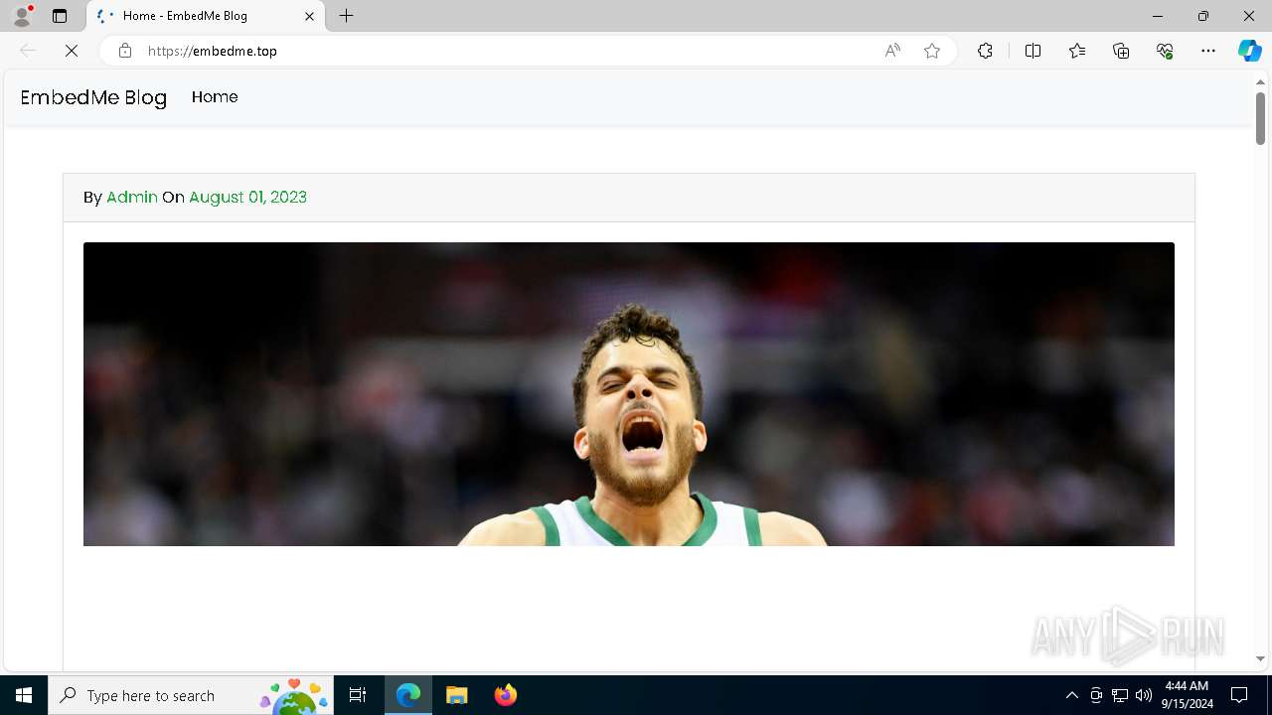This screenshot has height=715, width=1272.
Task: Toggle Split screen view
Action: point(1033,51)
